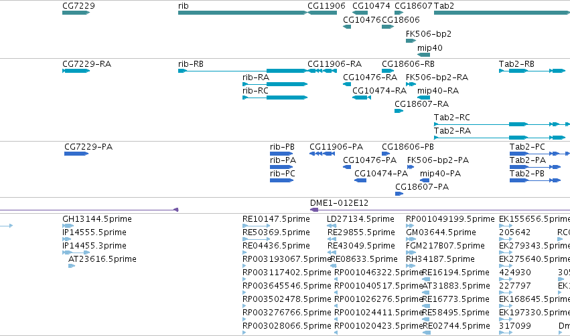Click the LD27134.5prime EST label
The height and width of the screenshot is (336, 570).
point(360,219)
